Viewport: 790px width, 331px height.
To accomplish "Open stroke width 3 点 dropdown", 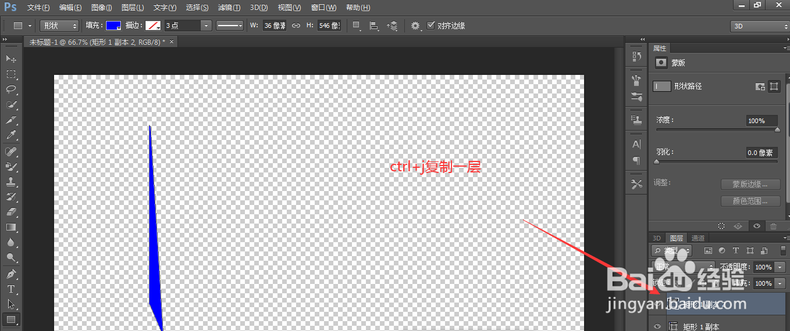I will (x=206, y=26).
